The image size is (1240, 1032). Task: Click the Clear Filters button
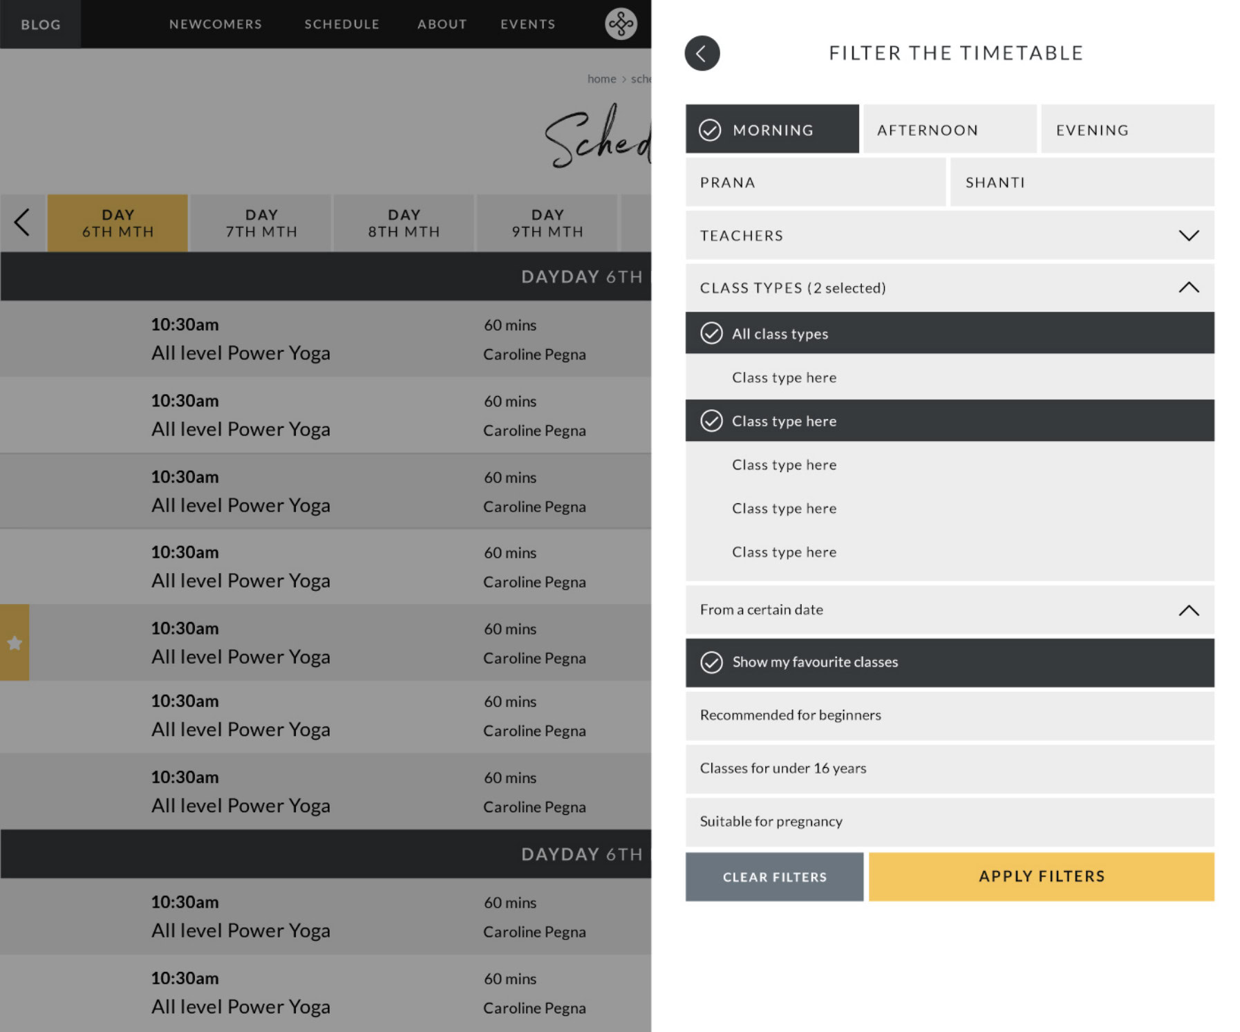pyautogui.click(x=774, y=877)
